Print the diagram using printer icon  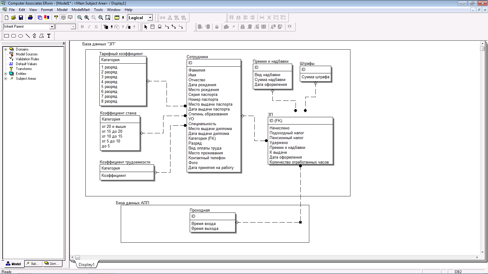[x=30, y=18]
